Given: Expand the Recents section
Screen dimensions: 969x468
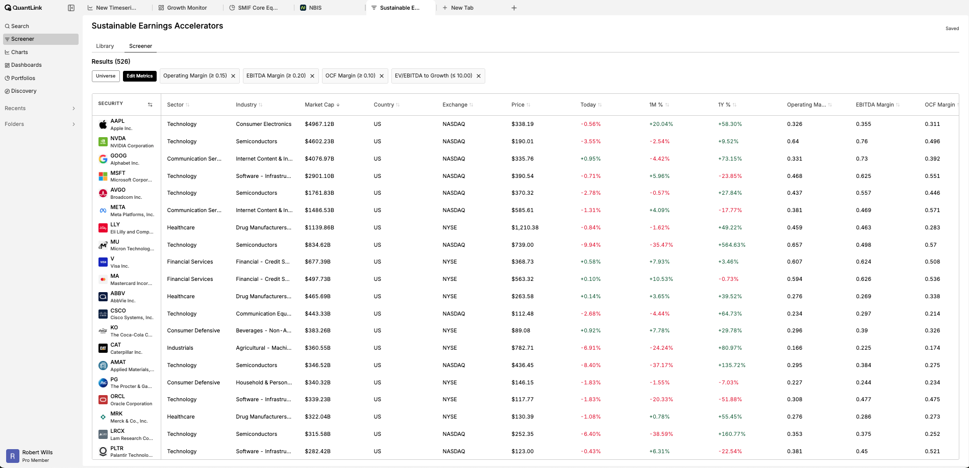Looking at the screenshot, I should point(41,108).
